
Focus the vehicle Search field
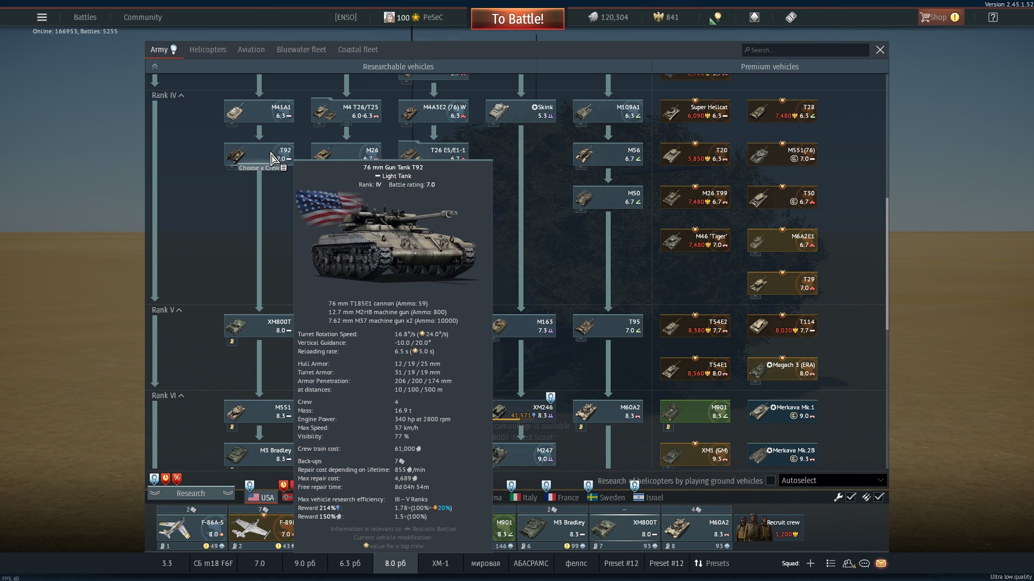tap(805, 50)
